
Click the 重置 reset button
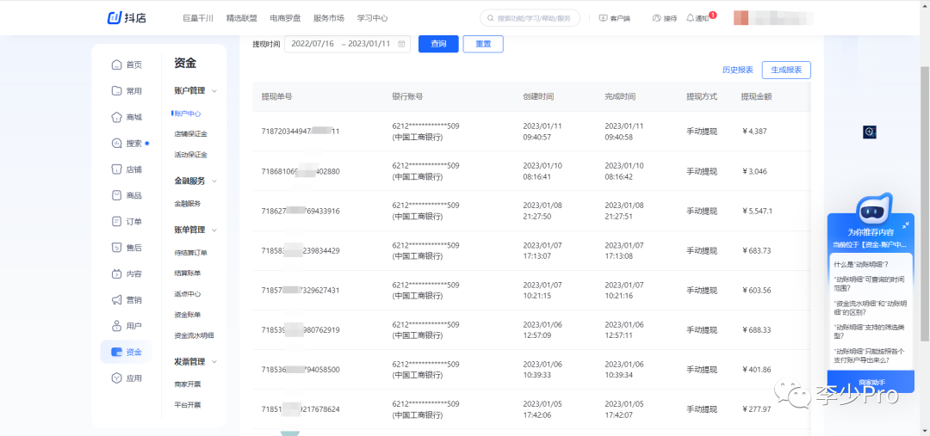(x=483, y=44)
